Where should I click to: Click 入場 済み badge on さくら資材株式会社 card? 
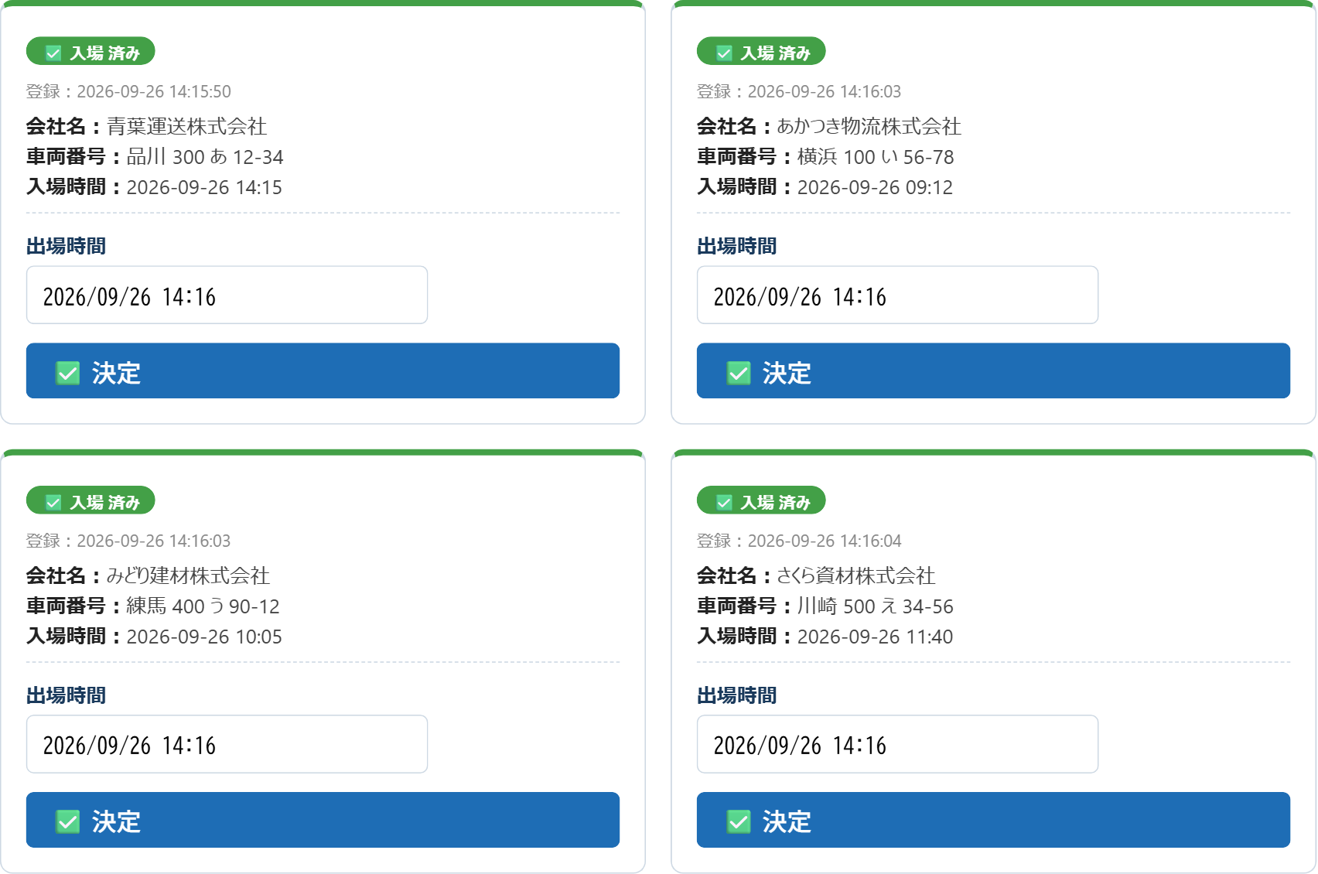761,500
